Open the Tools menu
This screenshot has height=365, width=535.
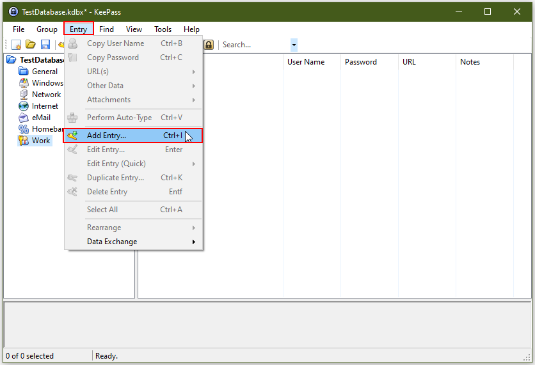(x=163, y=29)
